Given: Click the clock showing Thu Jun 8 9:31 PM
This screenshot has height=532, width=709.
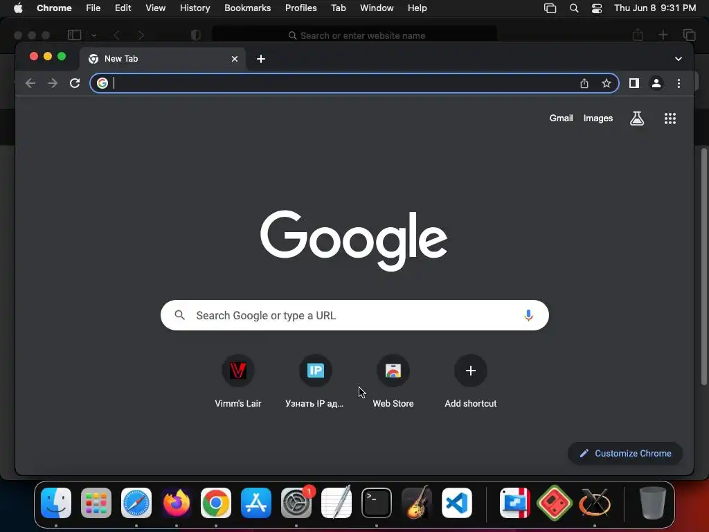Looking at the screenshot, I should [655, 8].
